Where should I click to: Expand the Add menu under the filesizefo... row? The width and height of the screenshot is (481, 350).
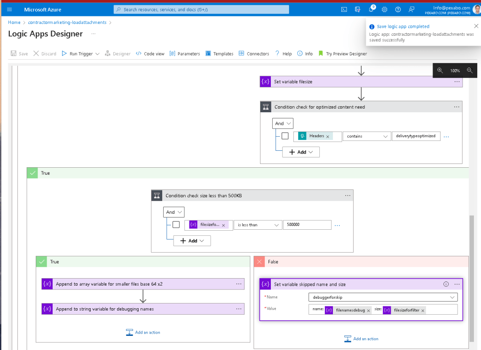192,241
